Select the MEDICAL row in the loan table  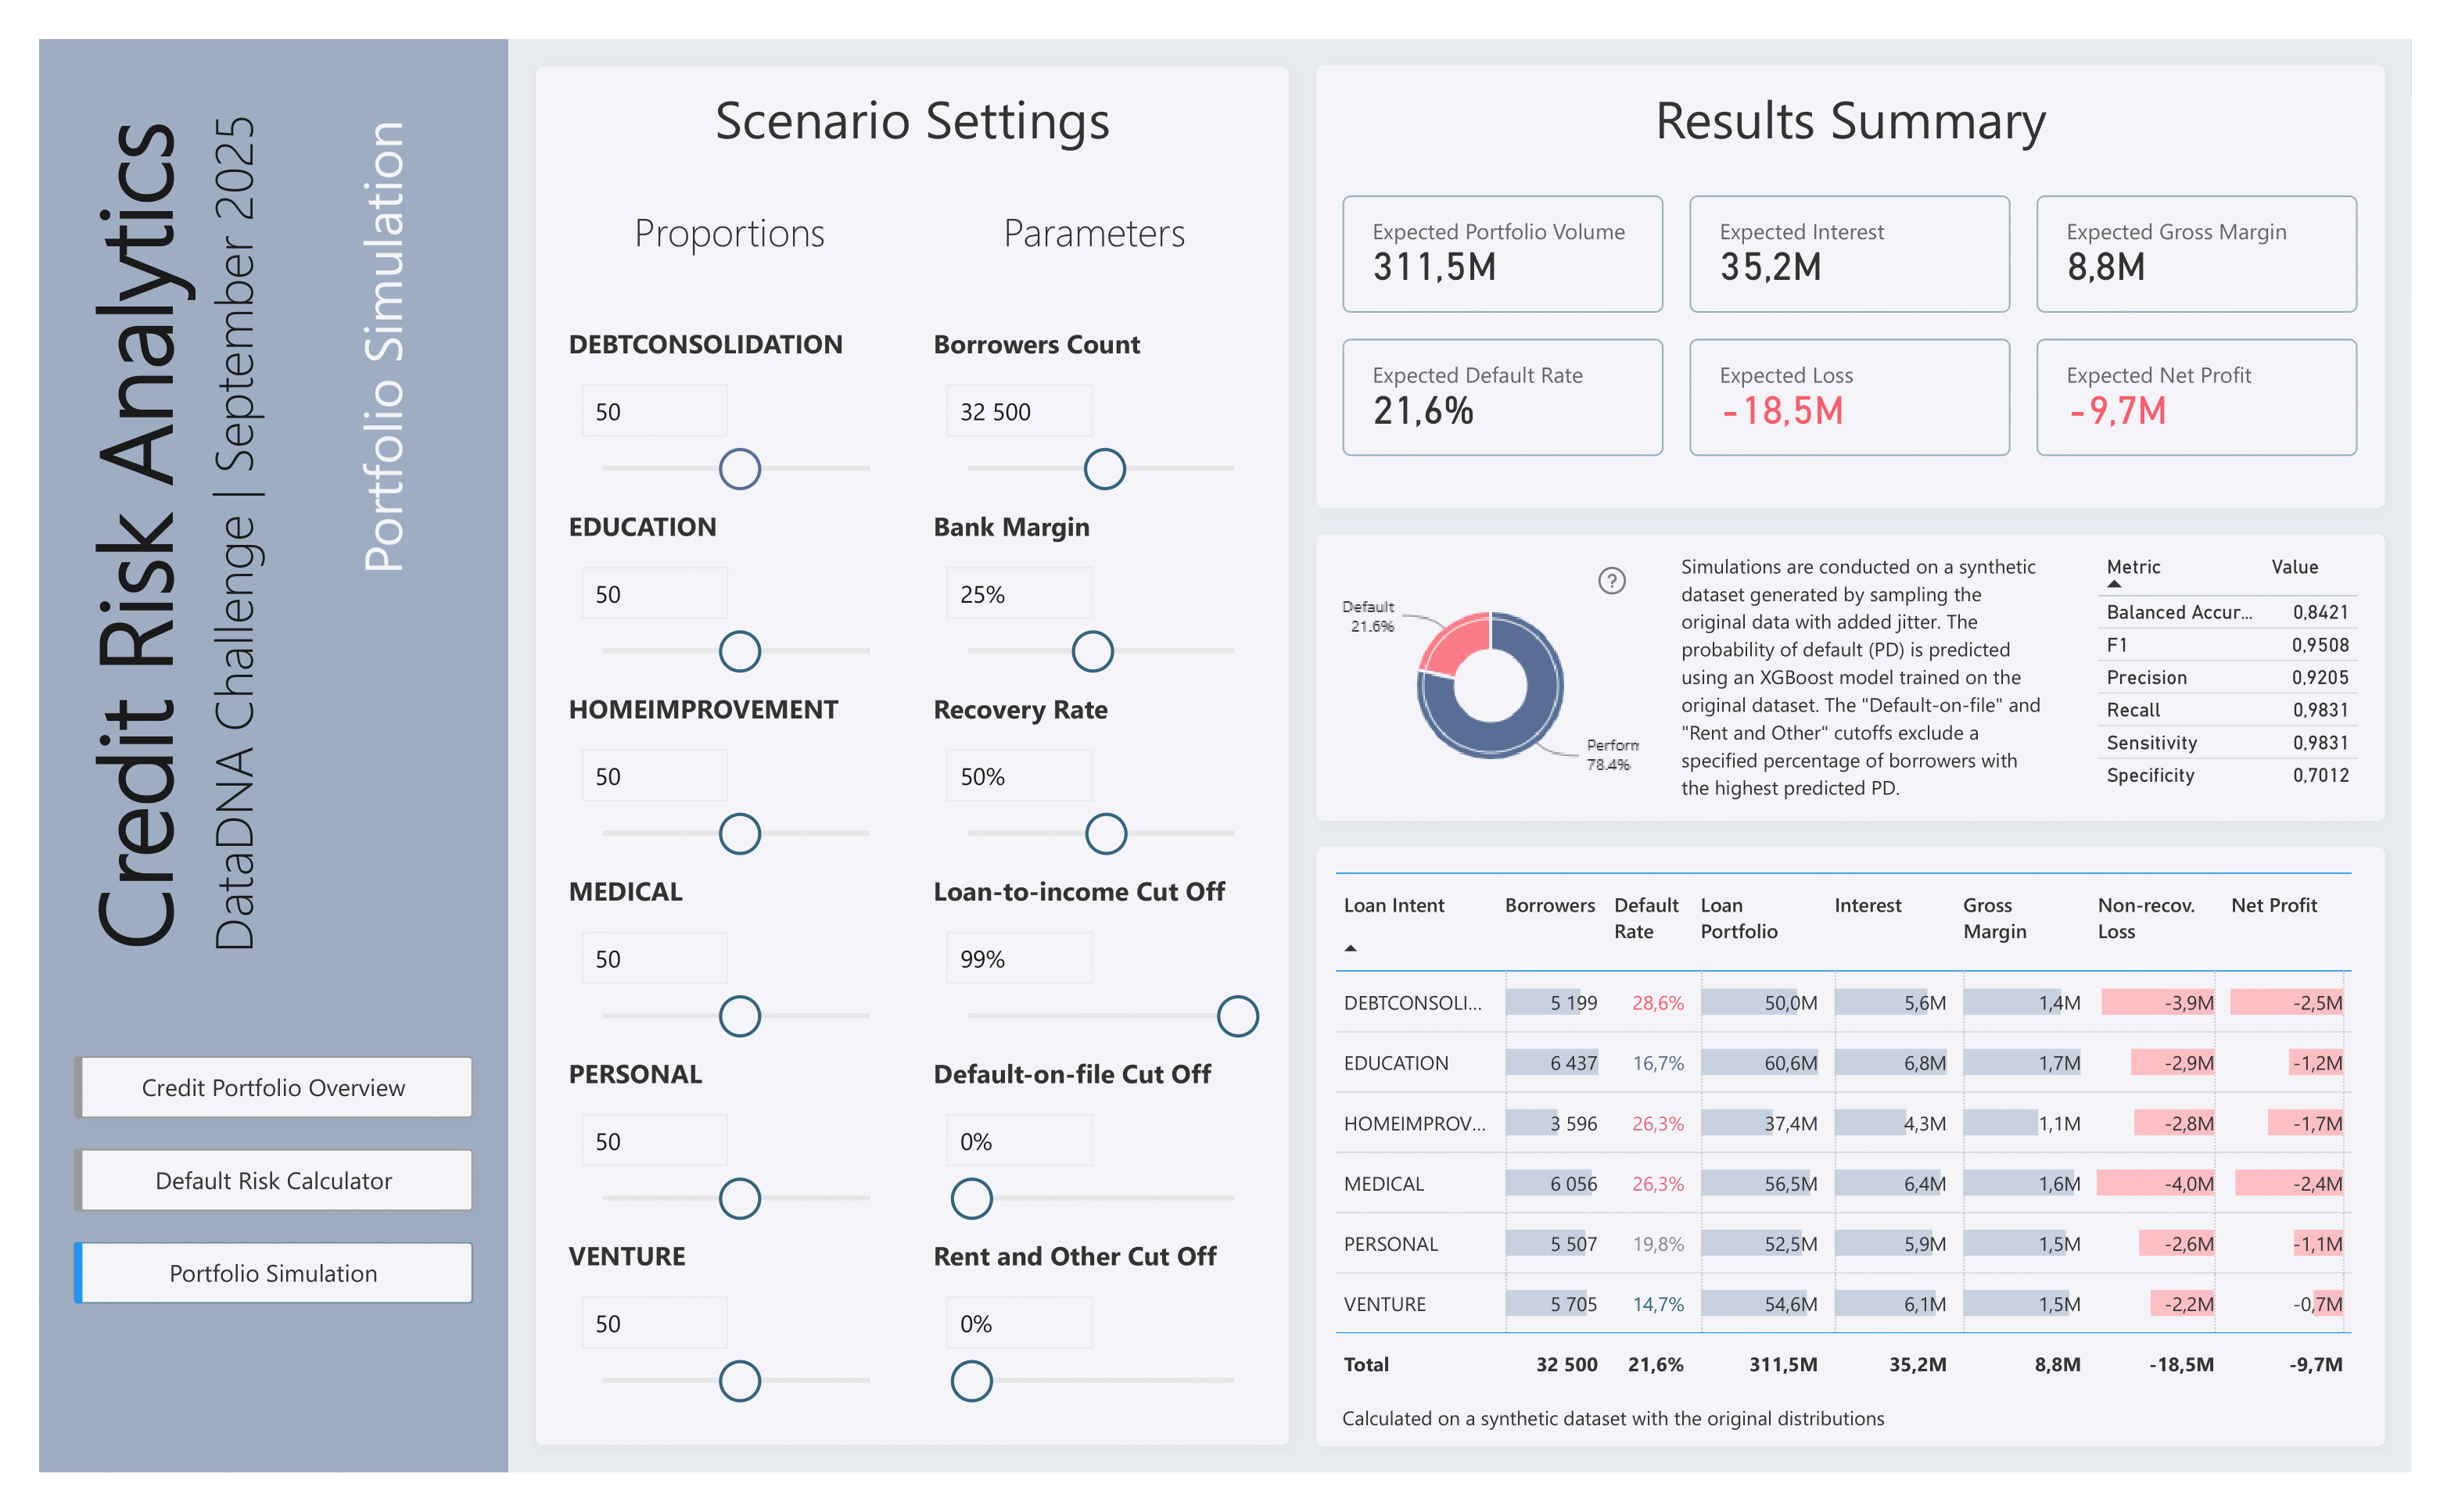click(x=1383, y=1184)
